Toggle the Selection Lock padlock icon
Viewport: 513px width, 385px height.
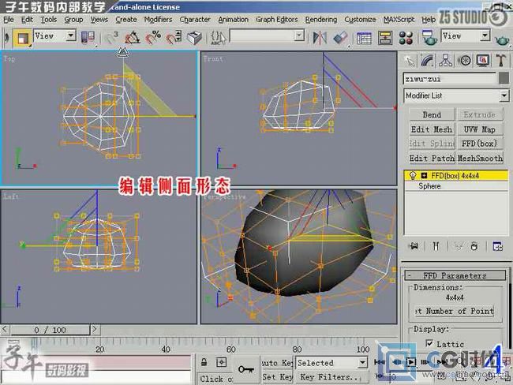[204, 362]
